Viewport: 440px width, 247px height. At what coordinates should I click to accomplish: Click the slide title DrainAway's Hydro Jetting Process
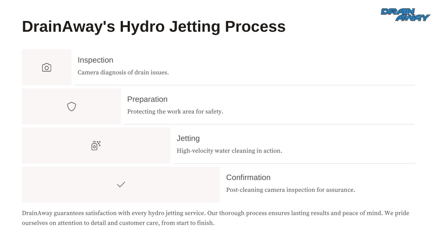[x=154, y=27]
